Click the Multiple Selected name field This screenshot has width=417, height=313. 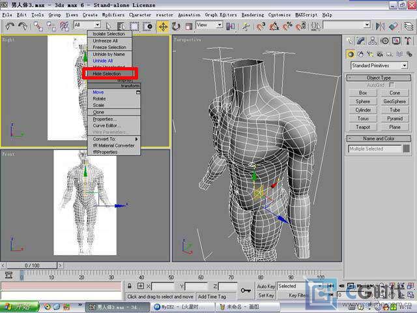pyautogui.click(x=375, y=149)
